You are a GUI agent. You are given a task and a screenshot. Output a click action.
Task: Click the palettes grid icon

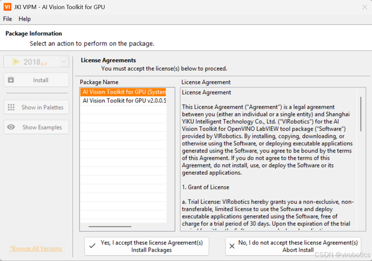(11, 107)
